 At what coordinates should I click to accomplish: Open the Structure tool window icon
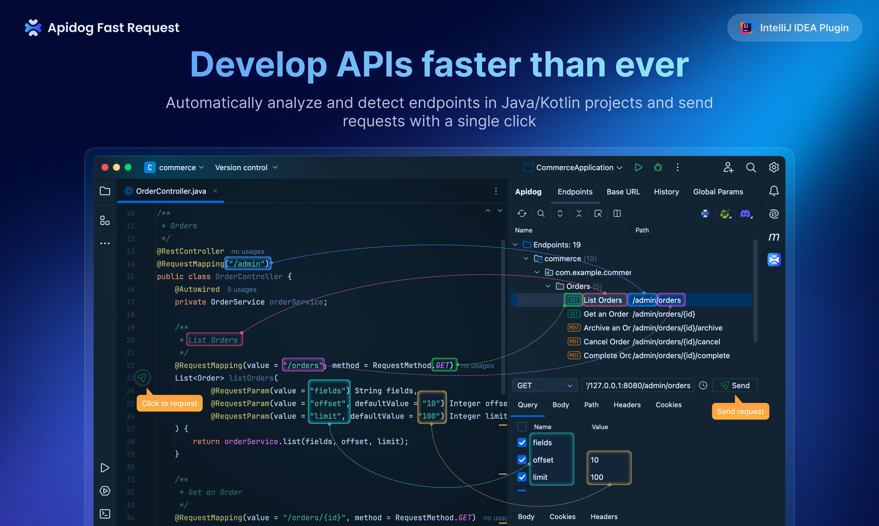105,220
